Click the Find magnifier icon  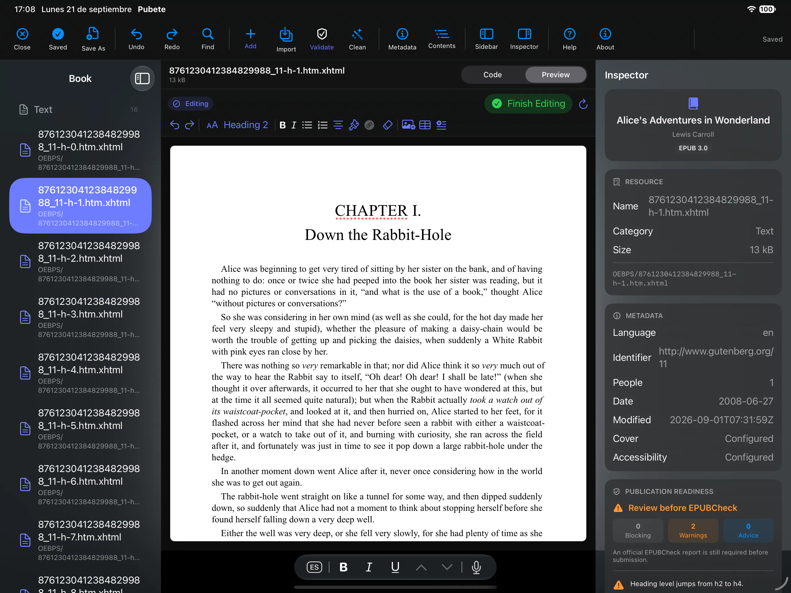point(208,34)
